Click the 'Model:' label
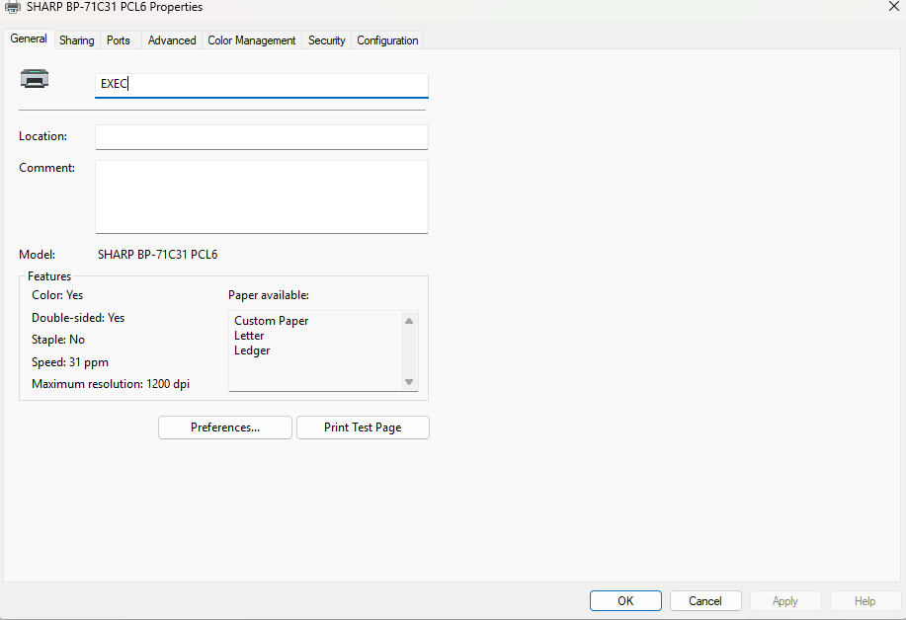The image size is (906, 620). click(37, 255)
